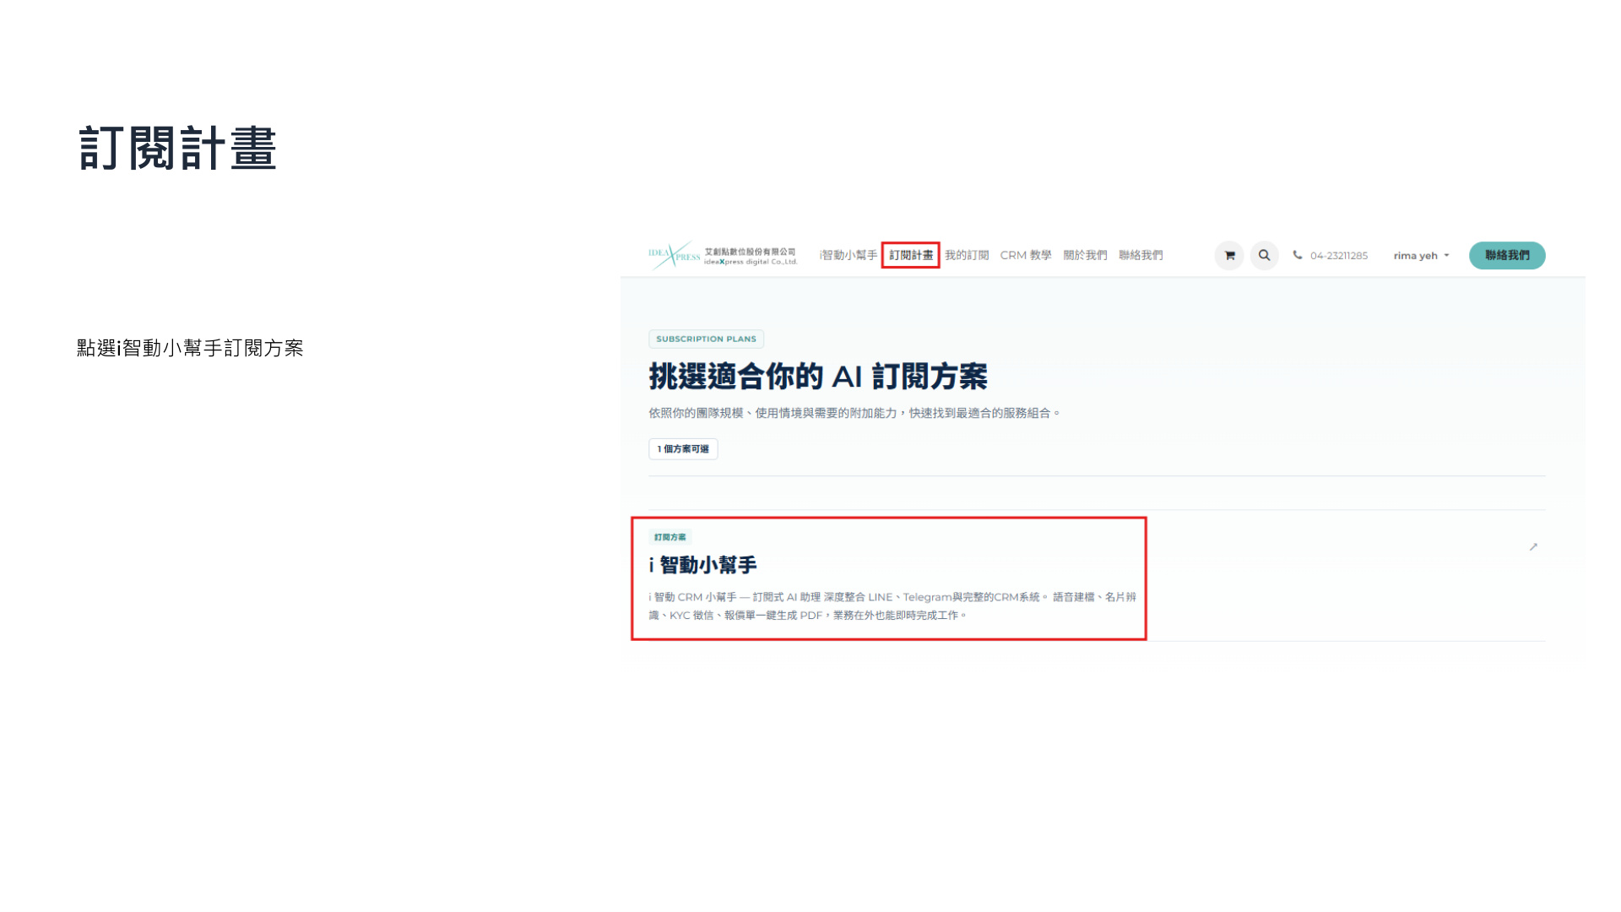Image resolution: width=1621 pixels, height=912 pixels.
Task: Click the slide title 訂閱計畫
Action: pos(177,149)
